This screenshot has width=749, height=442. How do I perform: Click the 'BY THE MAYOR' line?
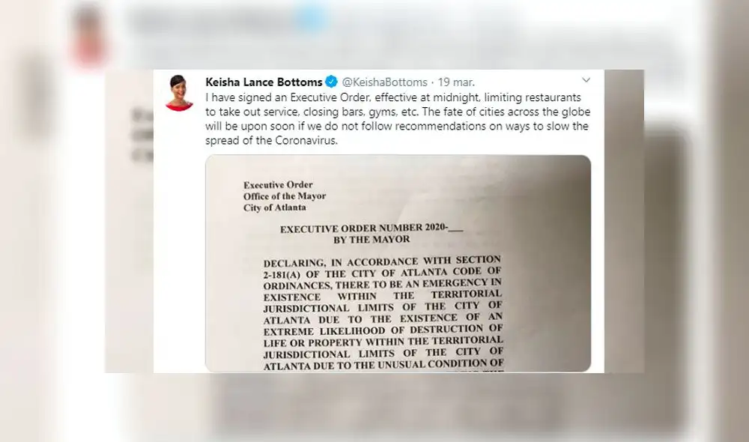click(372, 240)
